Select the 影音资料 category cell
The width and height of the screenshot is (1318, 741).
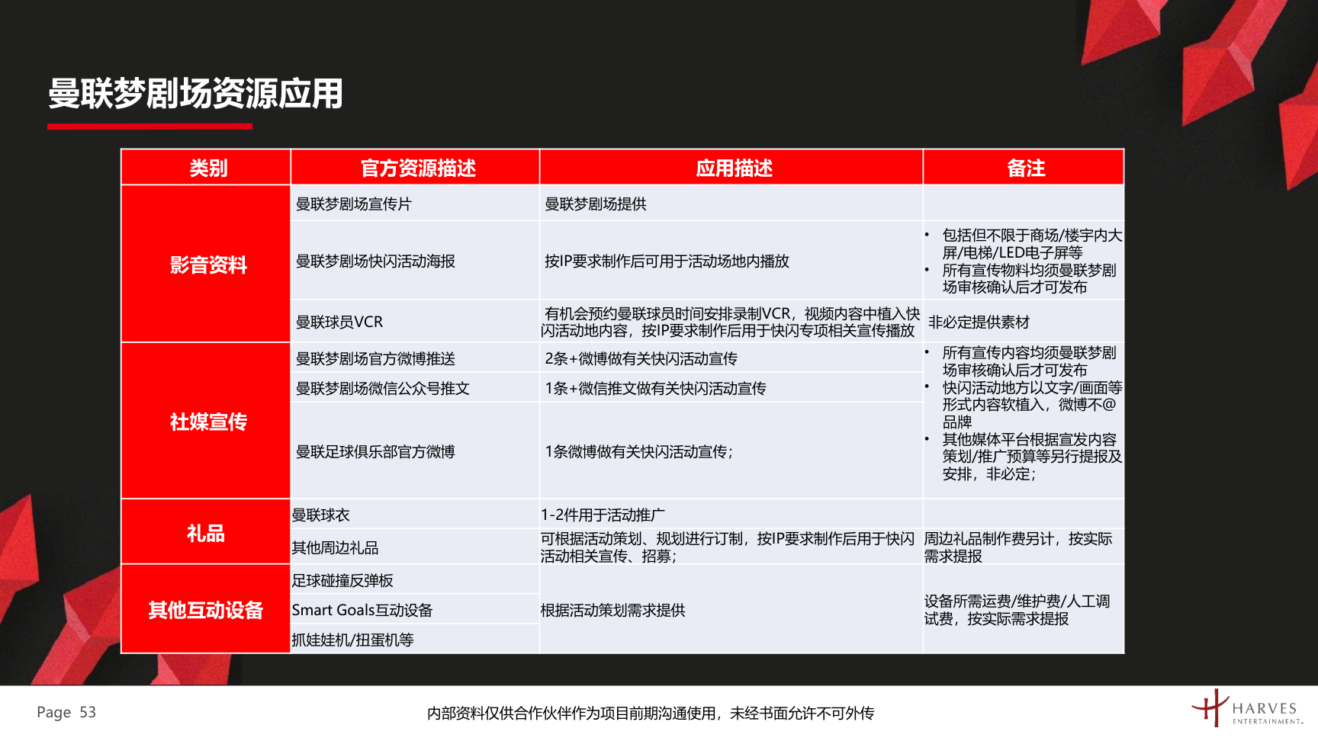[x=206, y=264]
